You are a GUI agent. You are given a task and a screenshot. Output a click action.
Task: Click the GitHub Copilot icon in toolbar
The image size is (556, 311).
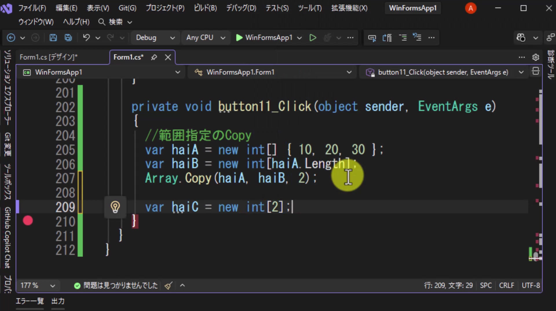[521, 38]
